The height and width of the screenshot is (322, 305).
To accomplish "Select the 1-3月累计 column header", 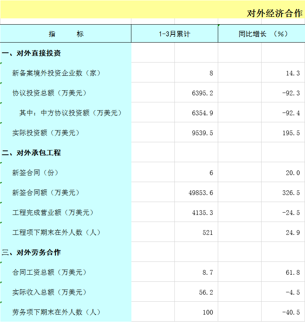I will click(174, 34).
